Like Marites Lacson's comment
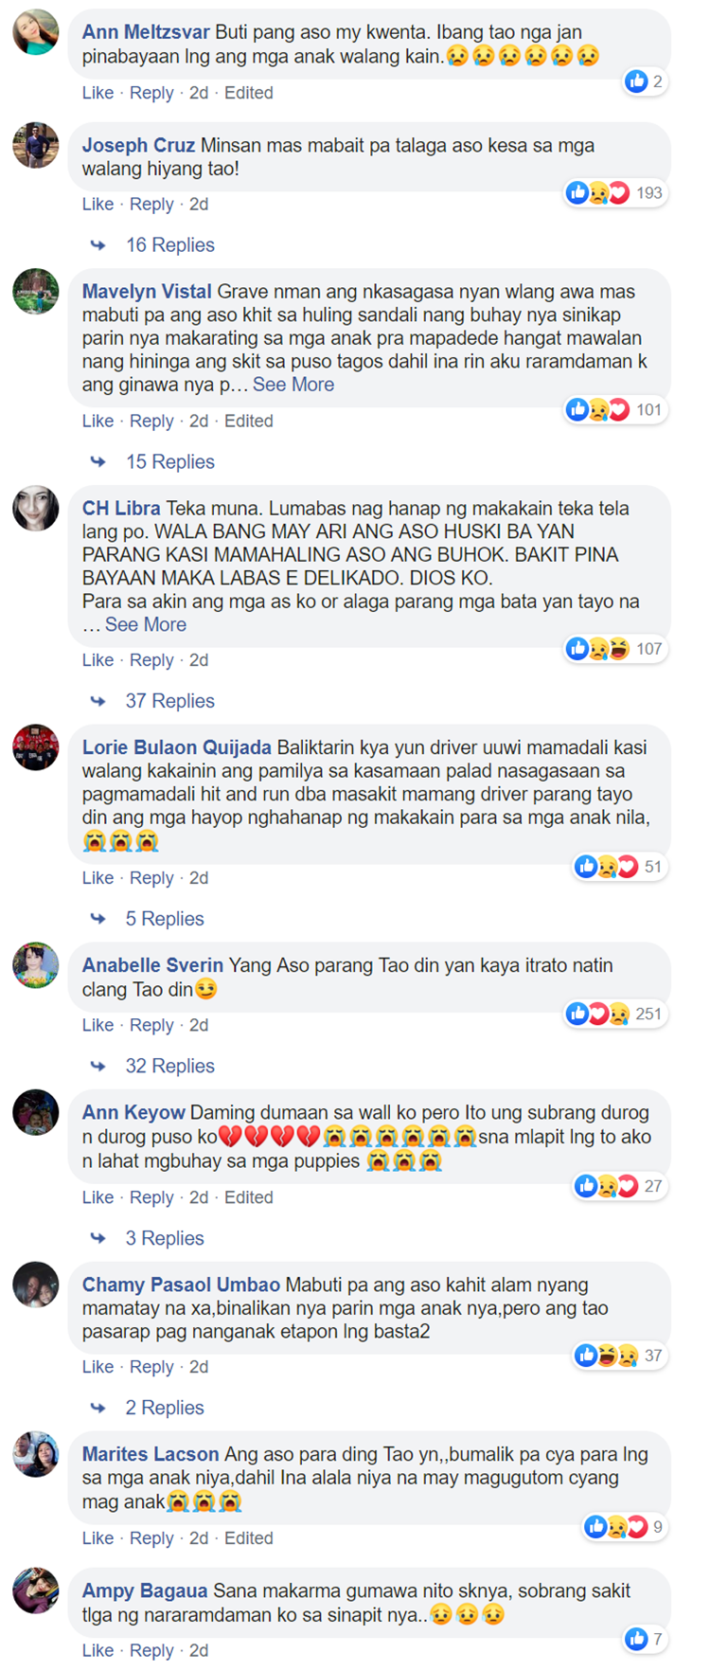This screenshot has height=1671, width=710. pos(98,1538)
